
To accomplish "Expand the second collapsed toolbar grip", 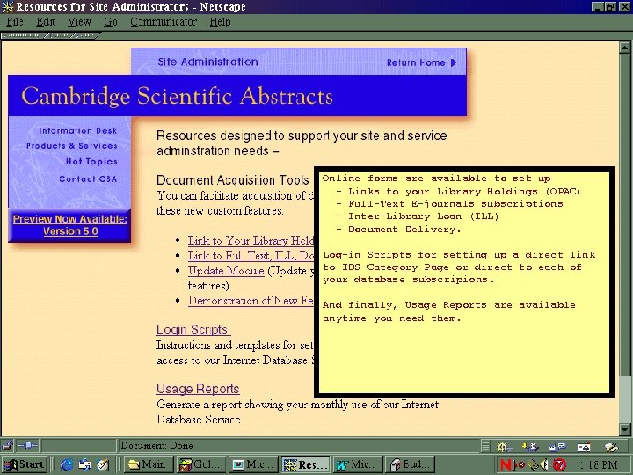I will point(60,36).
